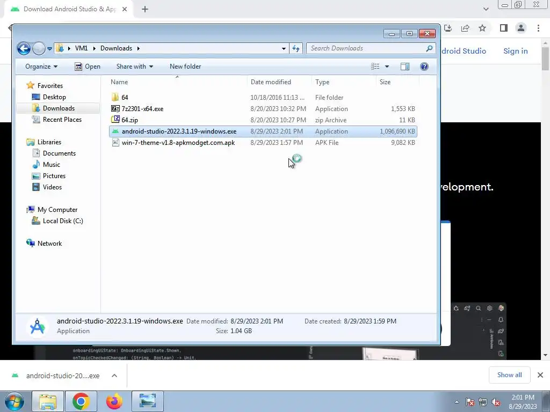The height and width of the screenshot is (412, 550).
Task: Select android-studio-2022.3.1.19-windows.exe file
Action: pyautogui.click(x=263, y=131)
